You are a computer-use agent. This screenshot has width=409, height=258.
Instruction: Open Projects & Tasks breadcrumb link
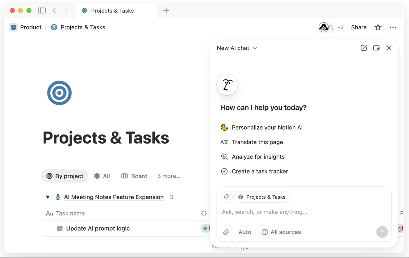click(78, 27)
